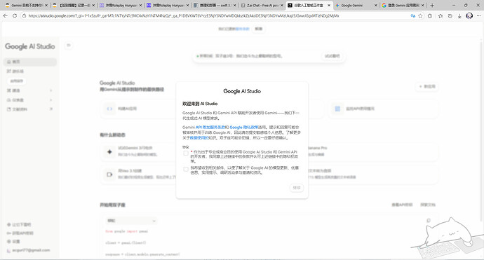This screenshot has height=260, width=484.
Task: Open the data usage link in dialog
Action: click(199, 138)
